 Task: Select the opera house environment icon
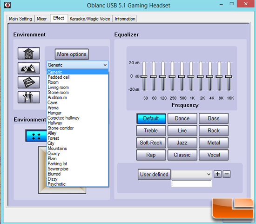[x=29, y=68]
